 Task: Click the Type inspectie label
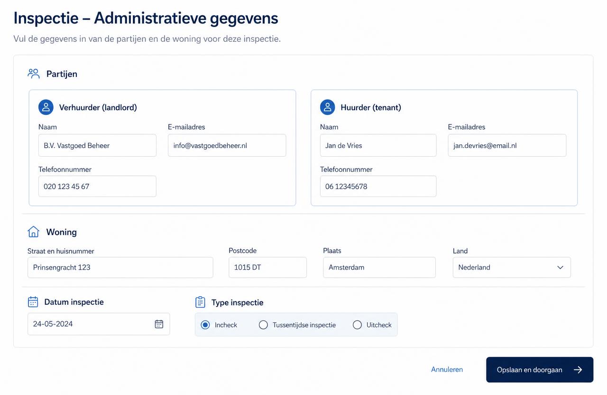point(237,302)
